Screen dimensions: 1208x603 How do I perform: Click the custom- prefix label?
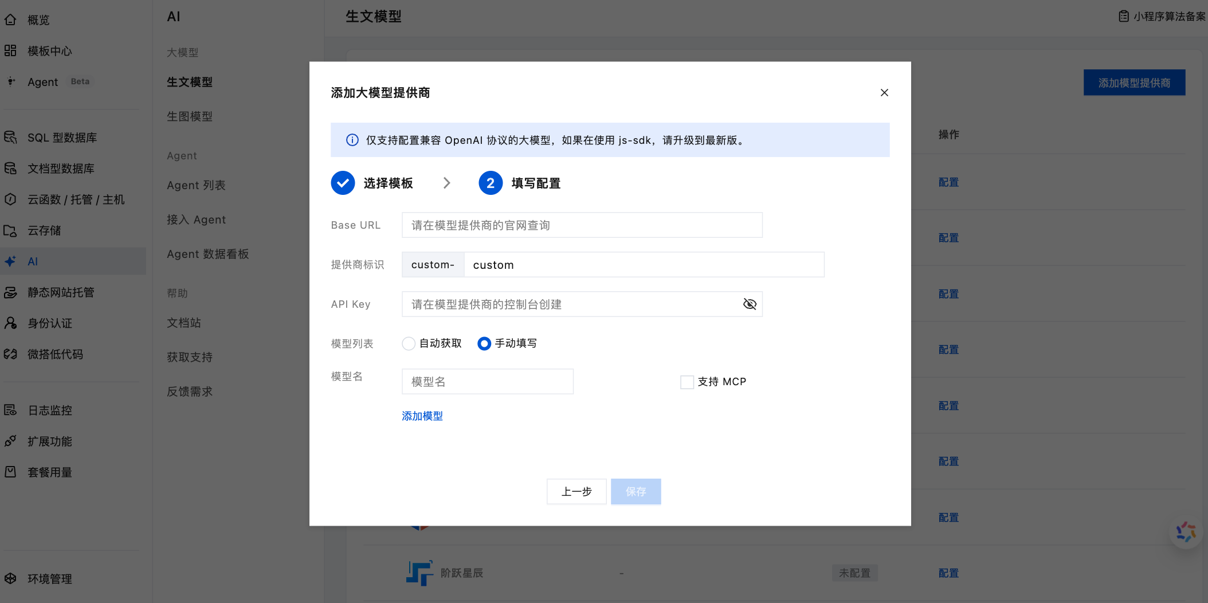433,265
